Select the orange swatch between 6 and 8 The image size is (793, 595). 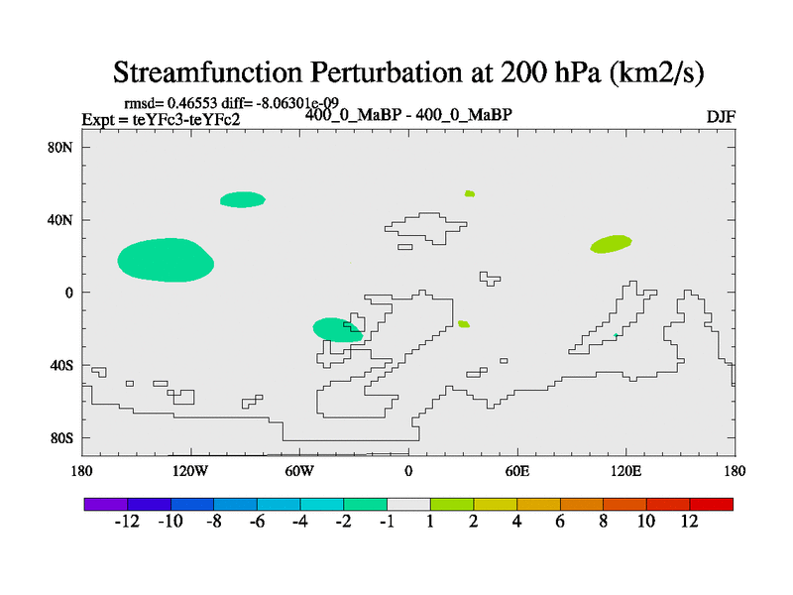[x=582, y=504]
